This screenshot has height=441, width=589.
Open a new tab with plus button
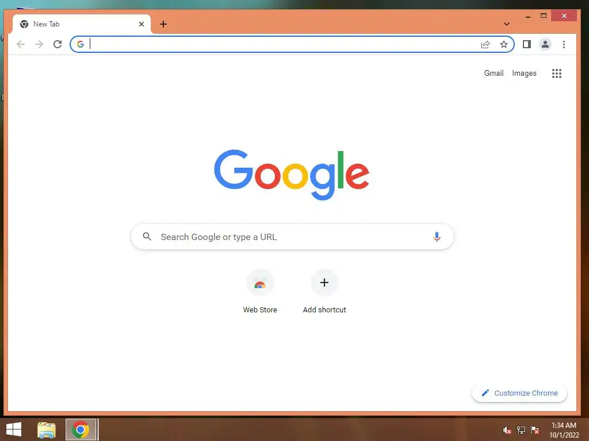click(163, 24)
